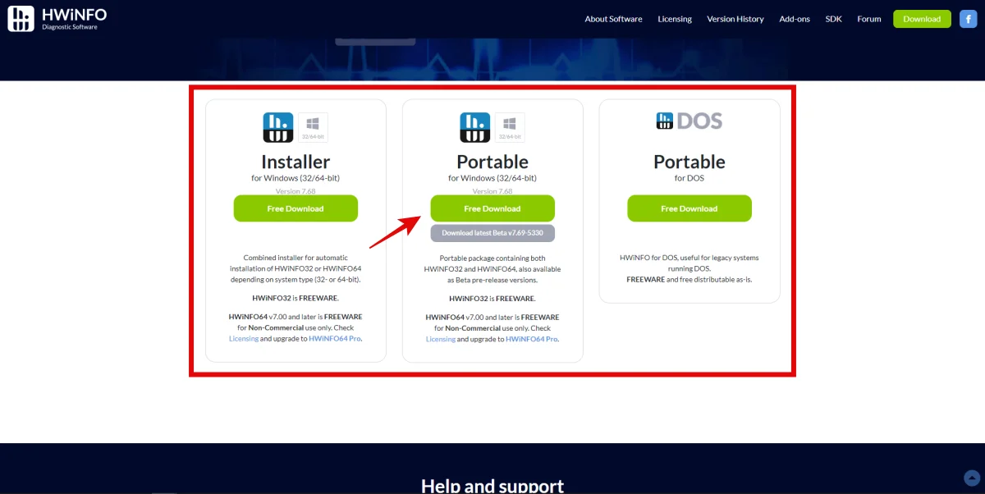Image resolution: width=985 pixels, height=494 pixels.
Task: Go to Version History page
Action: pos(735,19)
